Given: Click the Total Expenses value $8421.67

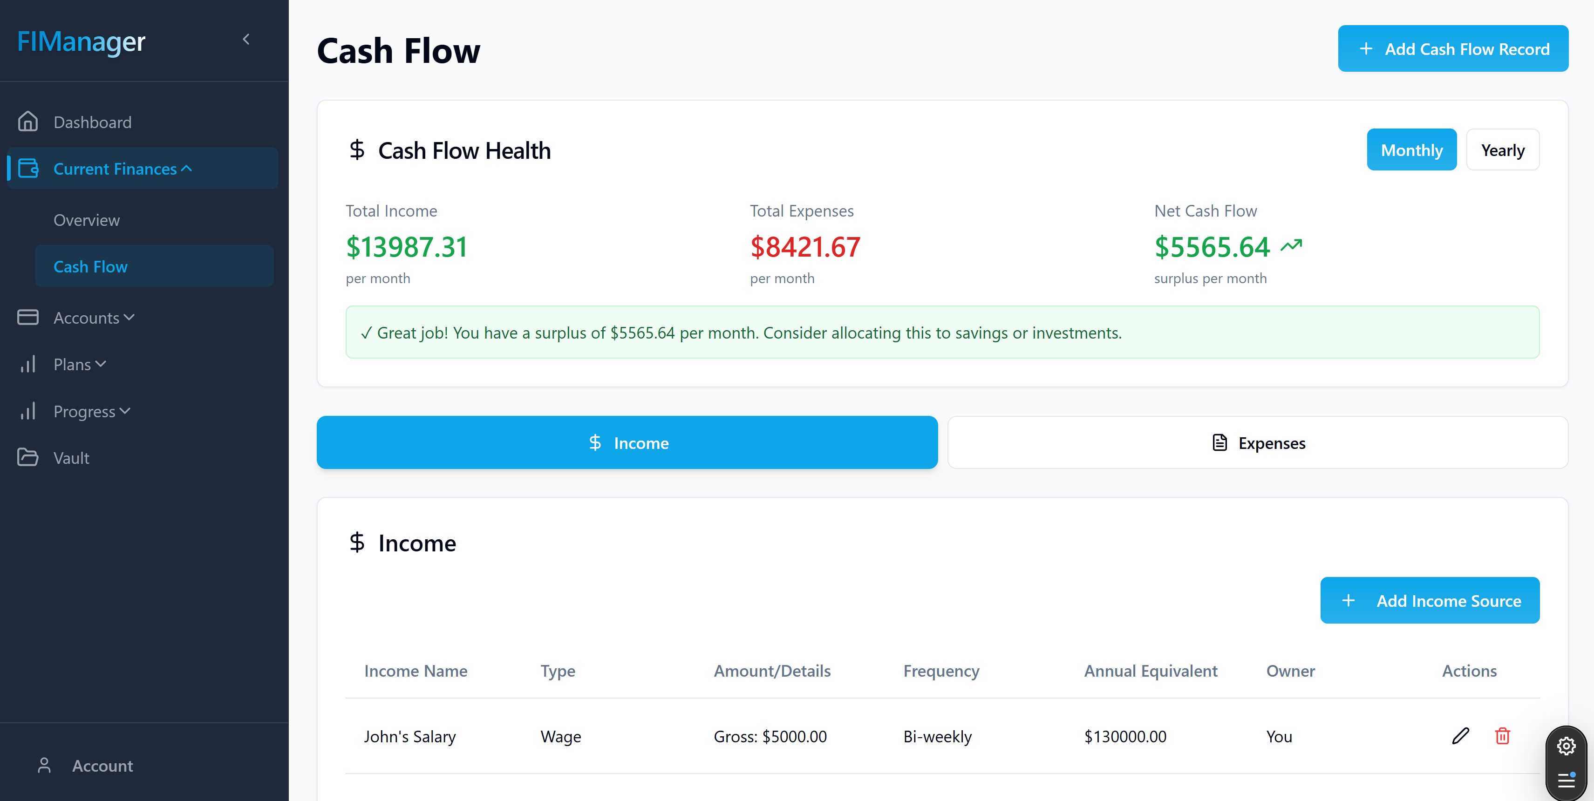Looking at the screenshot, I should coord(805,246).
